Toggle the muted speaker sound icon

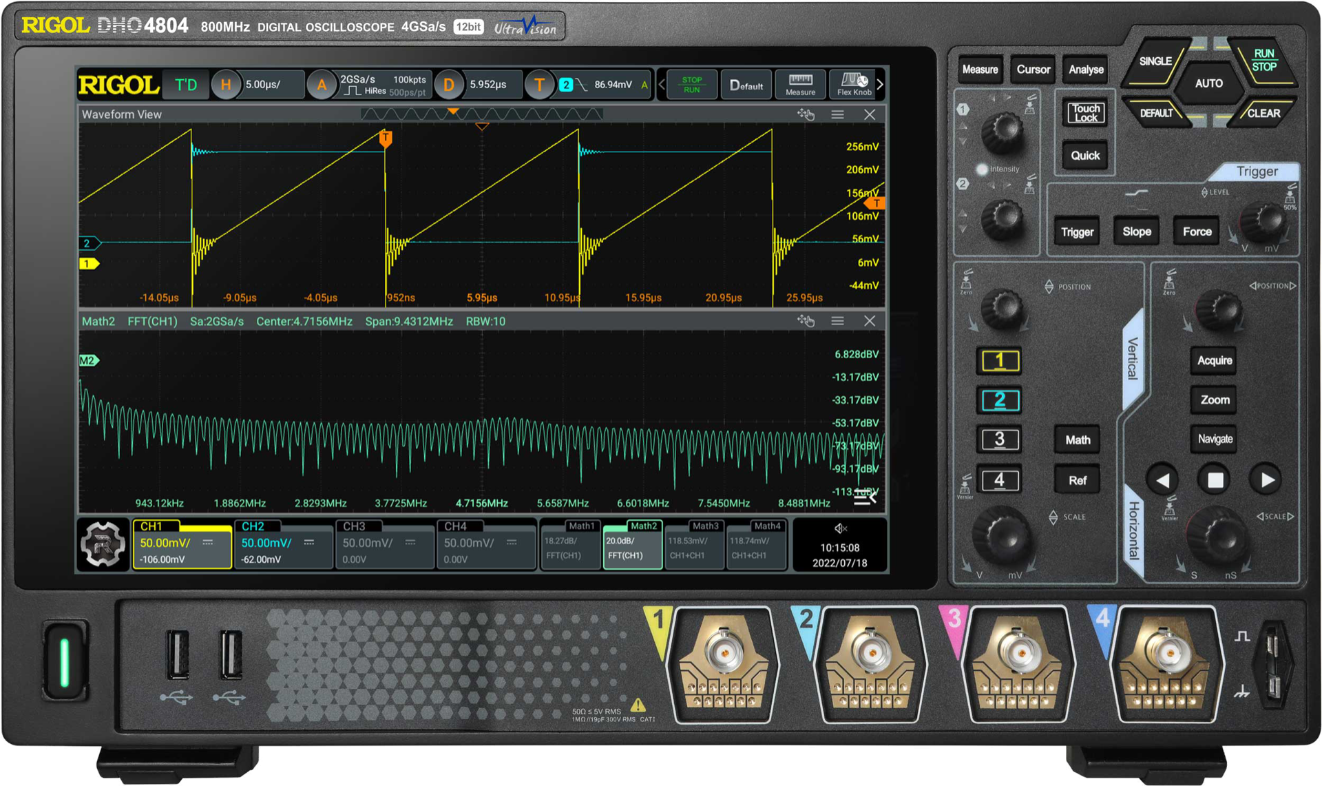pyautogui.click(x=840, y=528)
